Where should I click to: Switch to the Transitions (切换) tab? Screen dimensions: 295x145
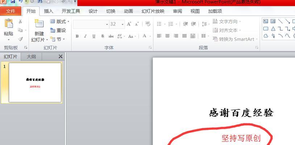tap(111, 11)
